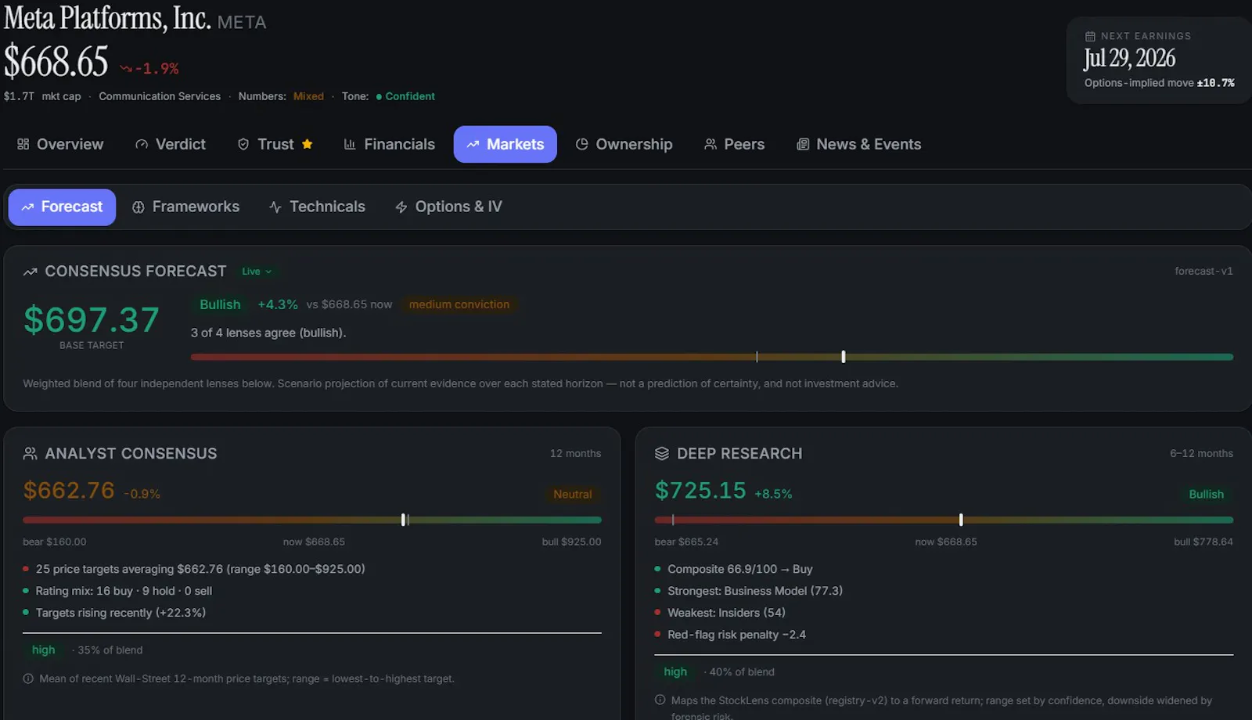Click the Ownership pie chart icon

(581, 144)
